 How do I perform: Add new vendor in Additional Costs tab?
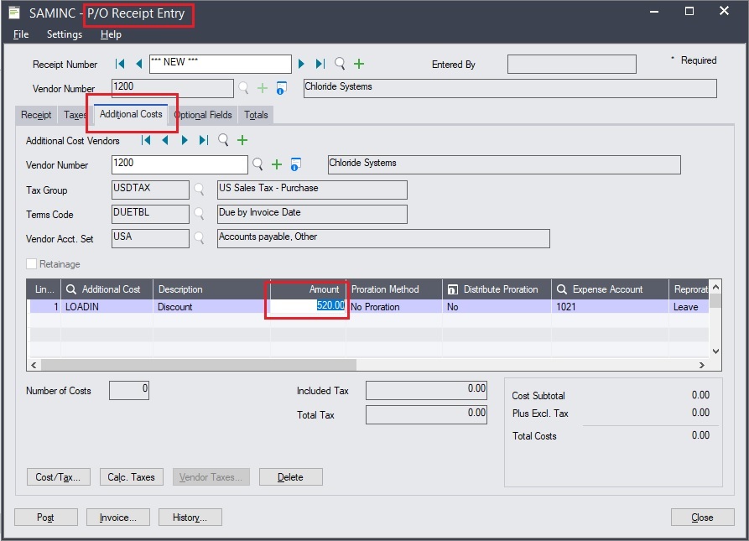[277, 164]
